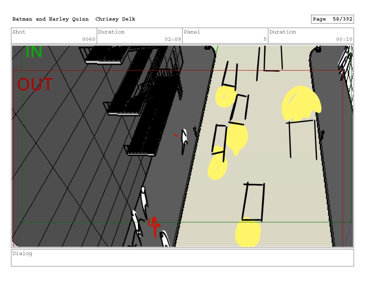Select the artist name "Chrissy Delk"
This screenshot has width=365, height=283.
pyautogui.click(x=115, y=19)
